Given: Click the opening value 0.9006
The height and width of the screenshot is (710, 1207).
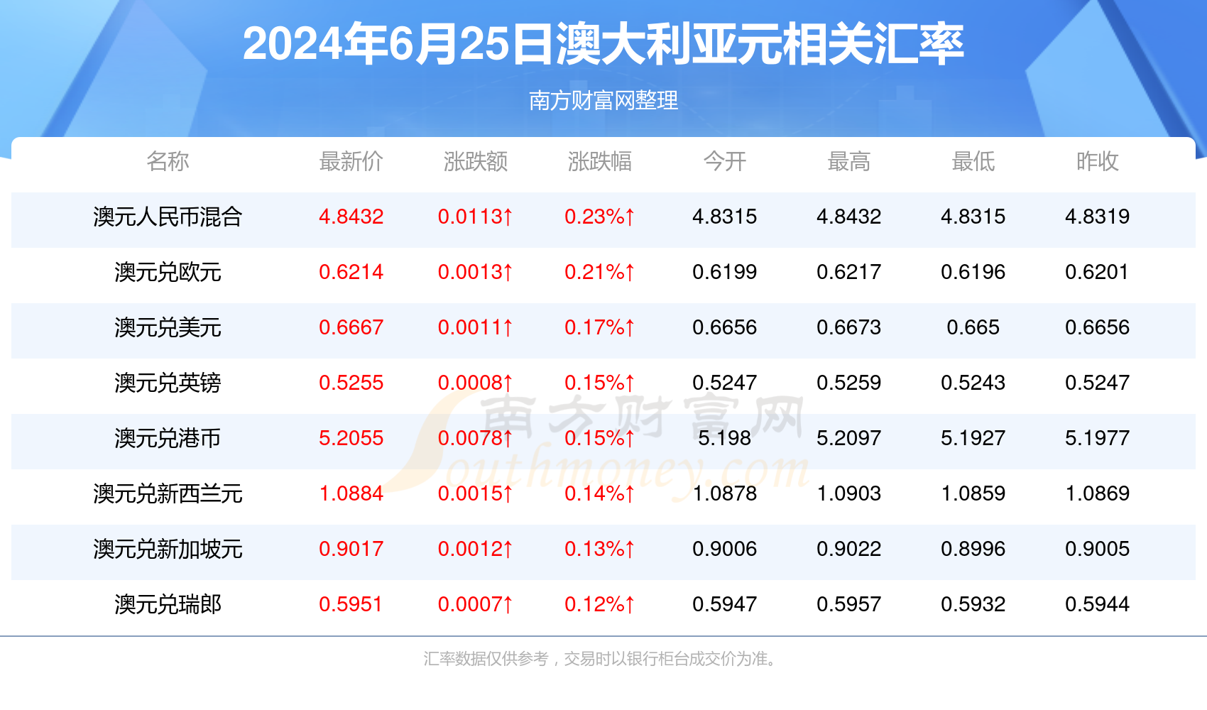Looking at the screenshot, I should (725, 549).
